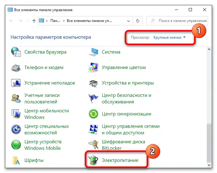Open Устранение неполадок link

(x=50, y=83)
